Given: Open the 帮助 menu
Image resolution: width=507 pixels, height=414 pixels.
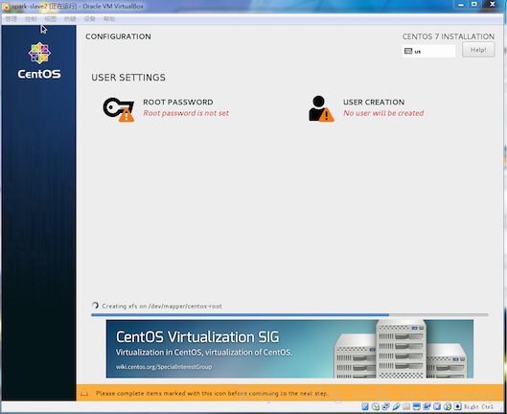Looking at the screenshot, I should pyautogui.click(x=109, y=19).
